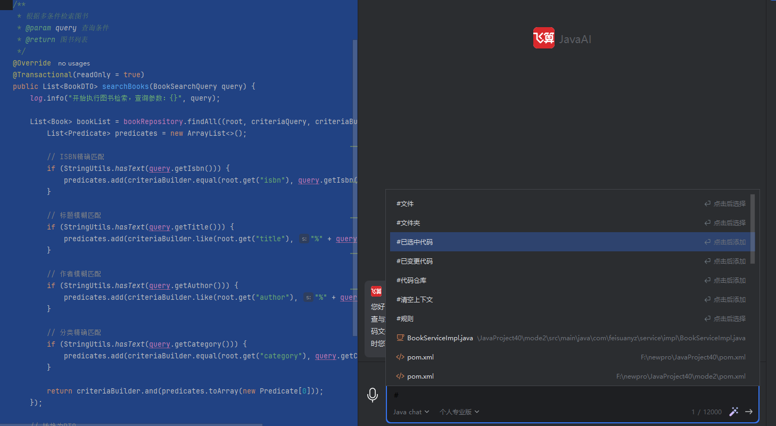Click the enter-arrow icon beside #已选中代码
This screenshot has width=776, height=426.
click(x=707, y=242)
